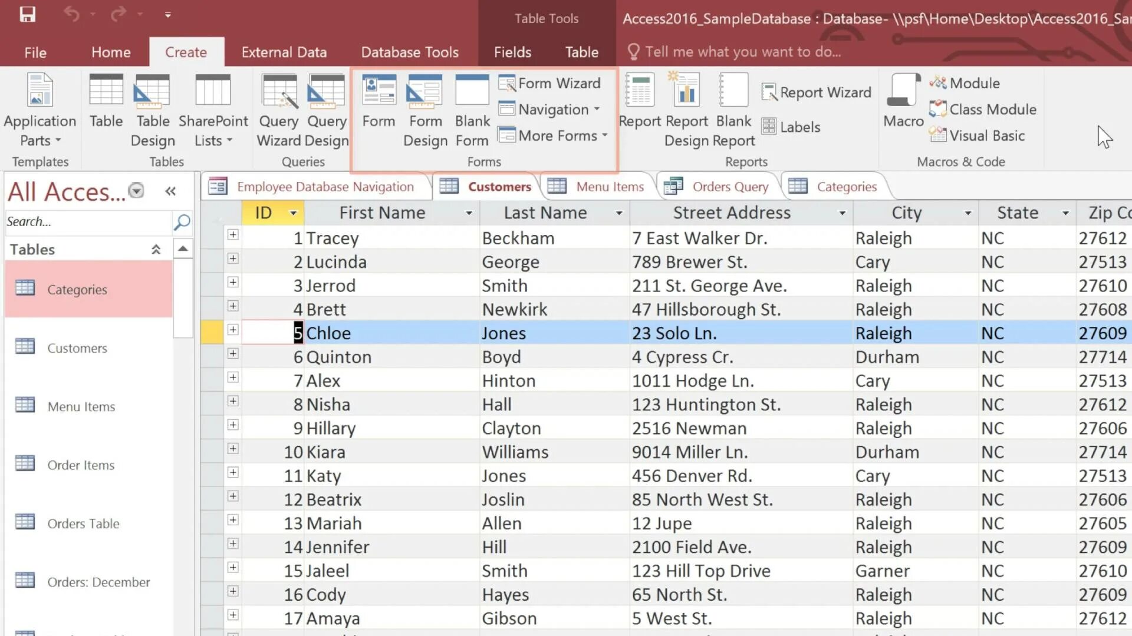Click the ID column dropdown arrow
The image size is (1132, 636).
point(294,212)
